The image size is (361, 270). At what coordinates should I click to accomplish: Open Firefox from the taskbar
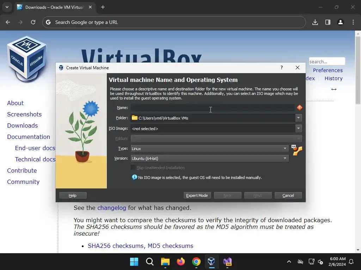point(181,262)
